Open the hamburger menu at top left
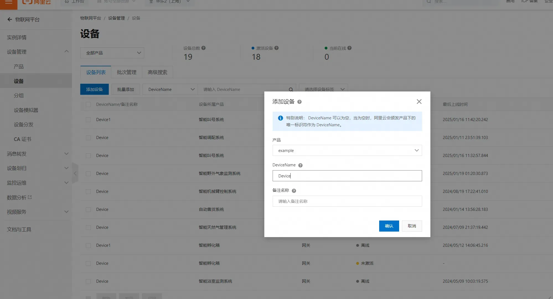The height and width of the screenshot is (299, 553). tap(9, 2)
